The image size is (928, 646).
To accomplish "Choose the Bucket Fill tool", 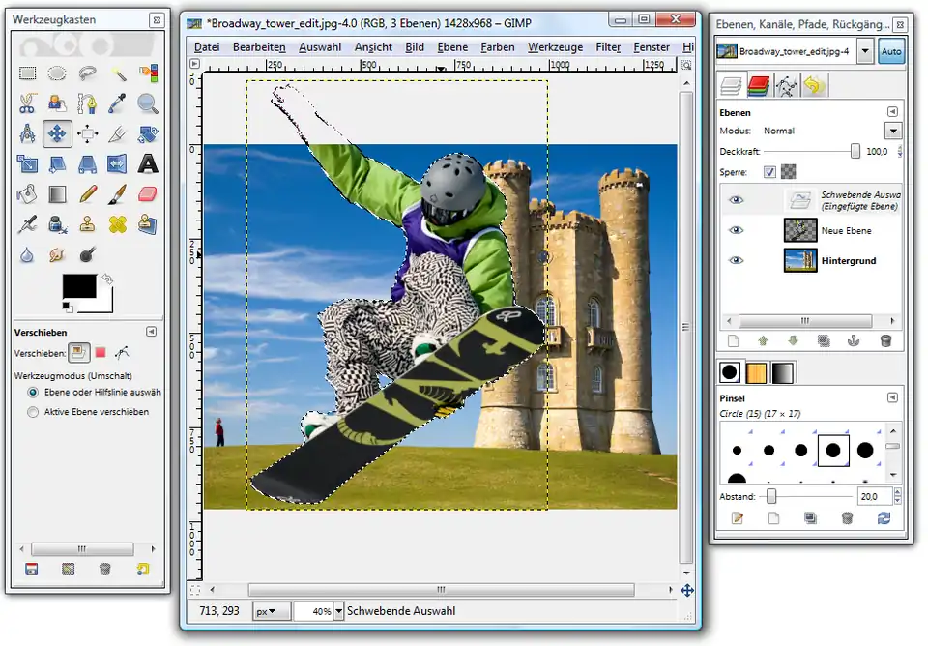I will tap(28, 194).
